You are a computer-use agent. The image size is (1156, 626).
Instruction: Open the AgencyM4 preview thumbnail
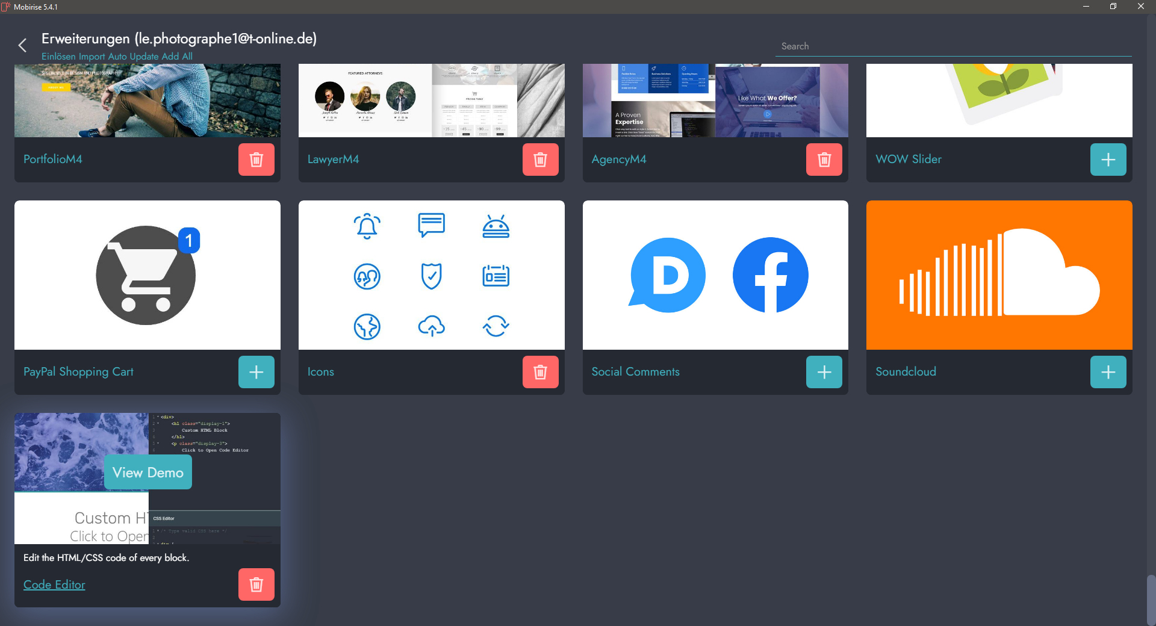tap(715, 101)
